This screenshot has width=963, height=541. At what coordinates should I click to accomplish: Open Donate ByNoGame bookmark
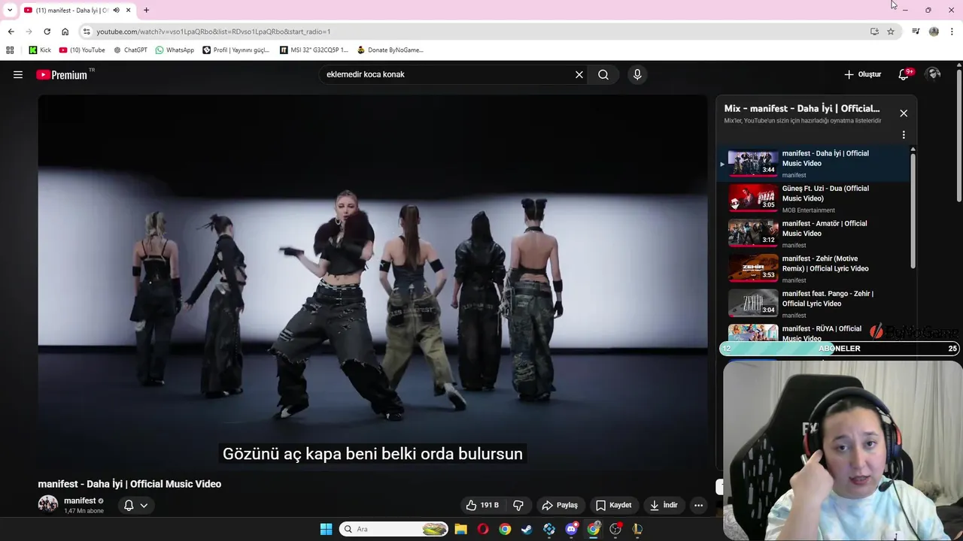390,50
